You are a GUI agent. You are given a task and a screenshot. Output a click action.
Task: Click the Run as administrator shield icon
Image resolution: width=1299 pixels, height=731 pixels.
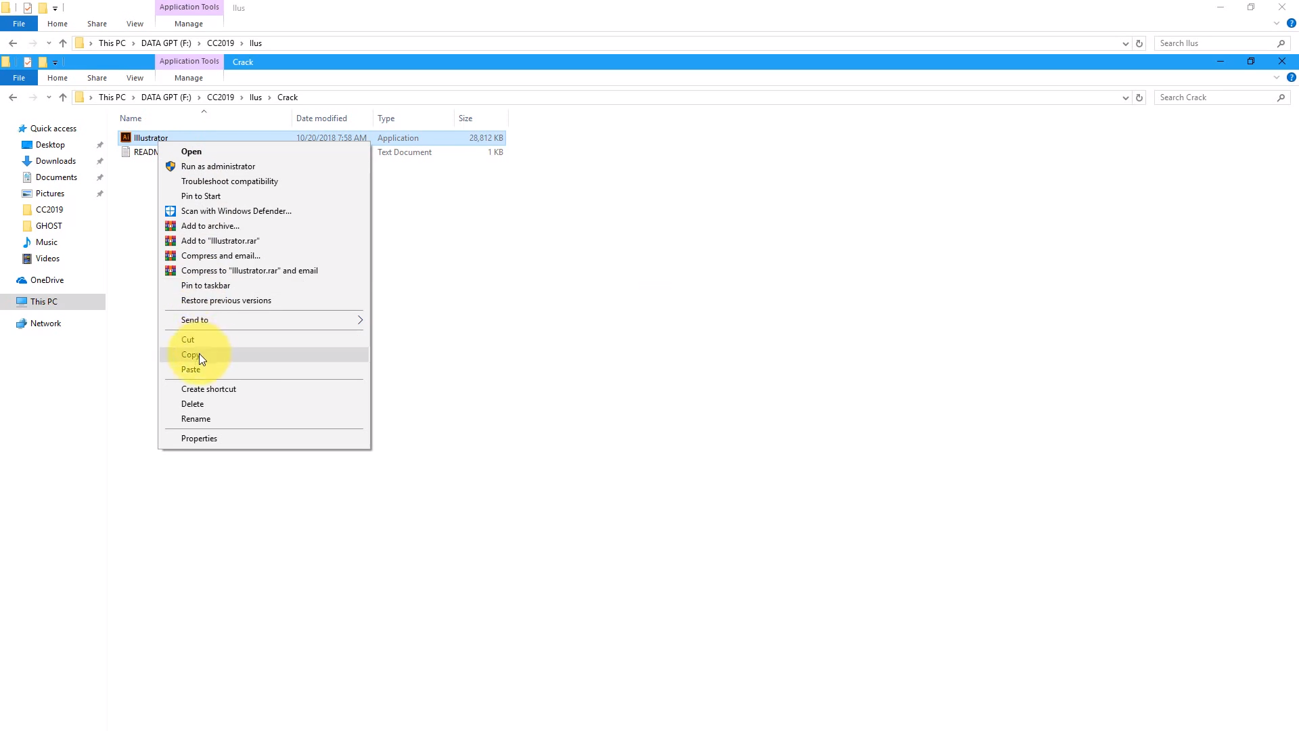170,167
